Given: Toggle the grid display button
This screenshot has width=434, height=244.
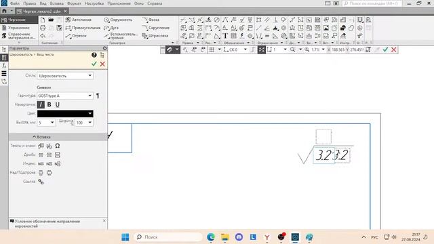Looking at the screenshot, I should [212, 49].
